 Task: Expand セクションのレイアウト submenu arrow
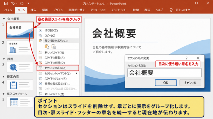pos(77,73)
